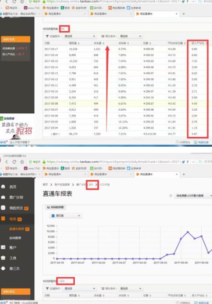Select 我的关注 in the left sidebar
Screen dimensions: 212x304
pos(16,208)
